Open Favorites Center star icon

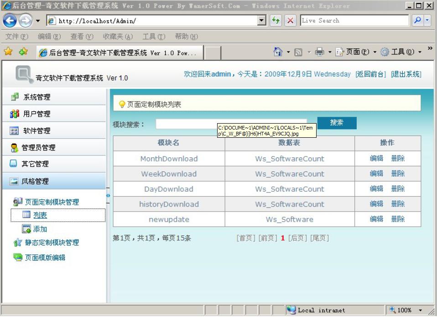8,52
